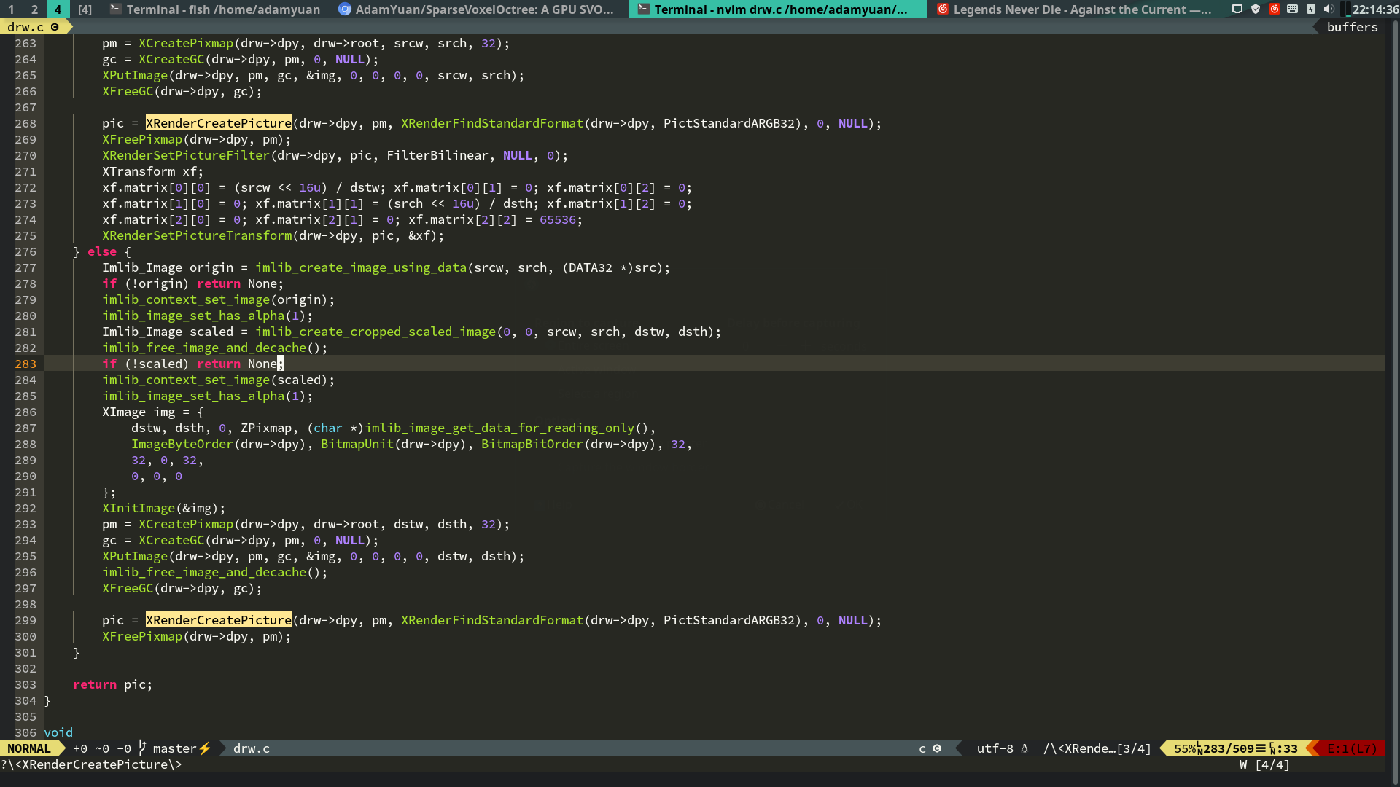Open the shield security tray icon
The height and width of the screenshot is (787, 1400).
[1256, 9]
